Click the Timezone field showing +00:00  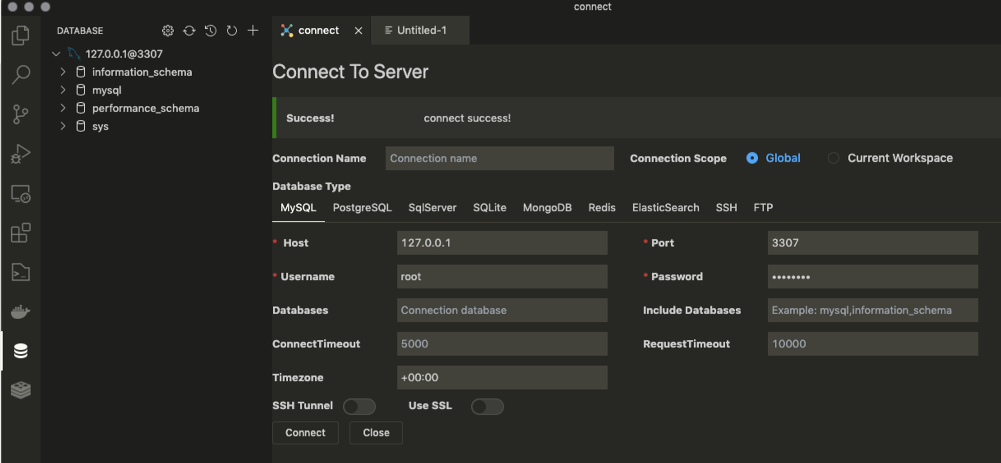pyautogui.click(x=502, y=377)
